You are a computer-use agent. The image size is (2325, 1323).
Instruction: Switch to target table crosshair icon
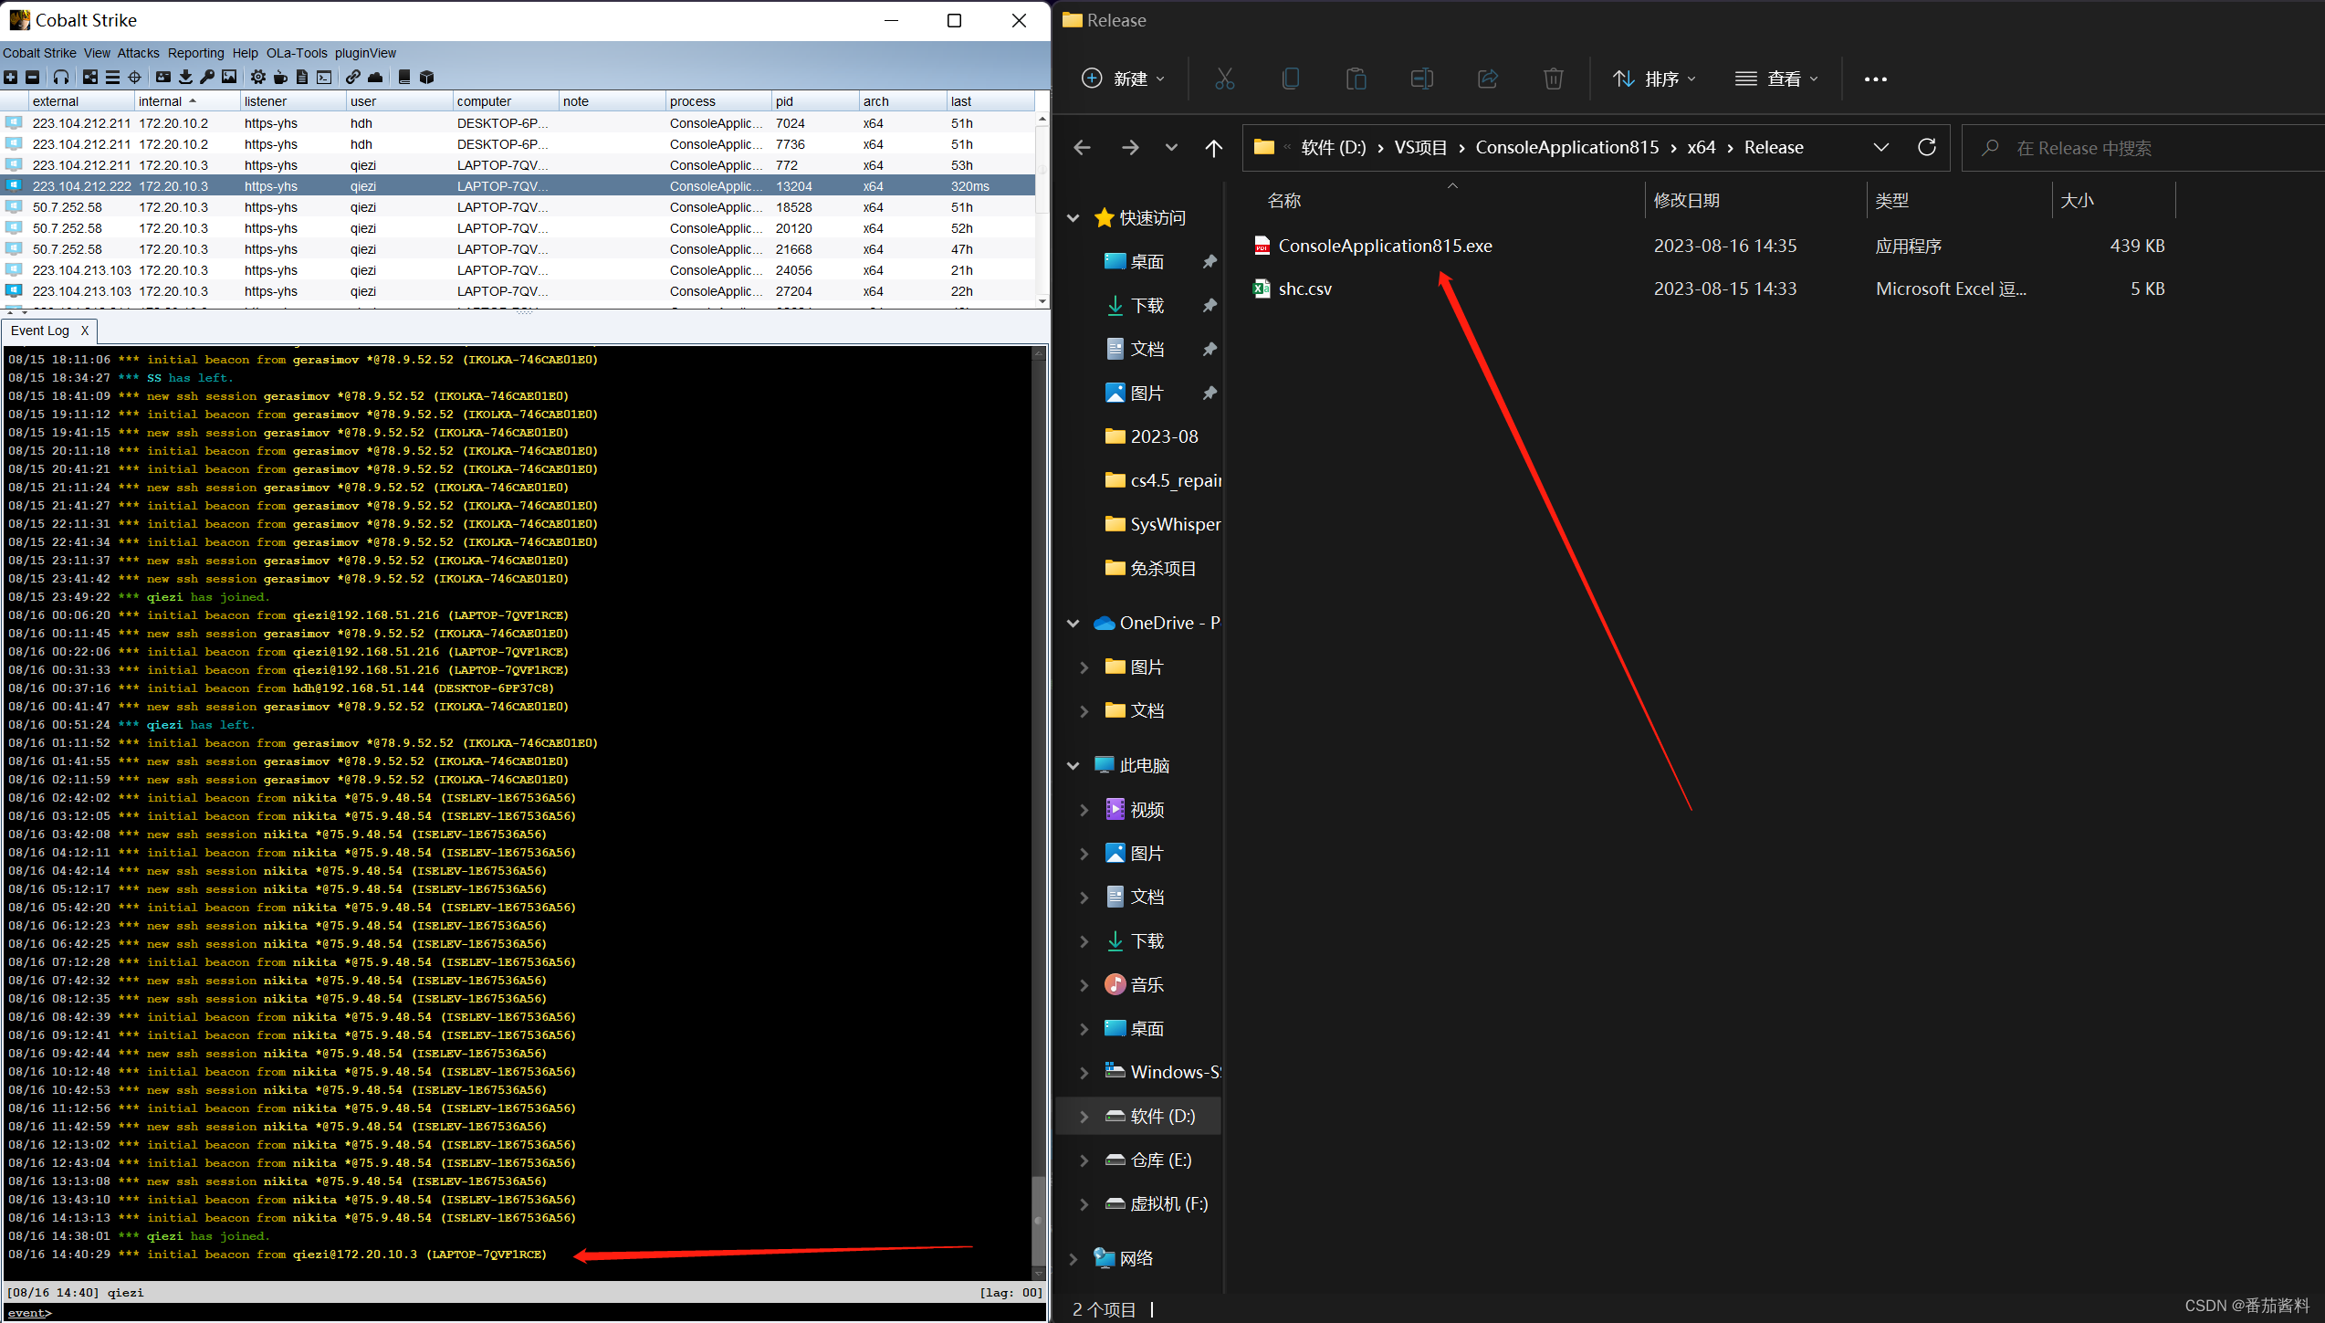(134, 78)
